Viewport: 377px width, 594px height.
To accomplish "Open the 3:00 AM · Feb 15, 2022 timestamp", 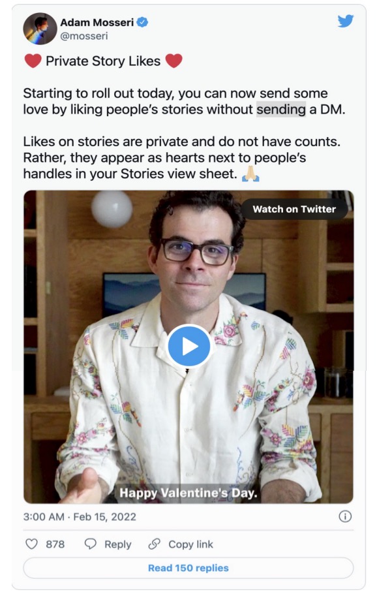I will [x=80, y=517].
